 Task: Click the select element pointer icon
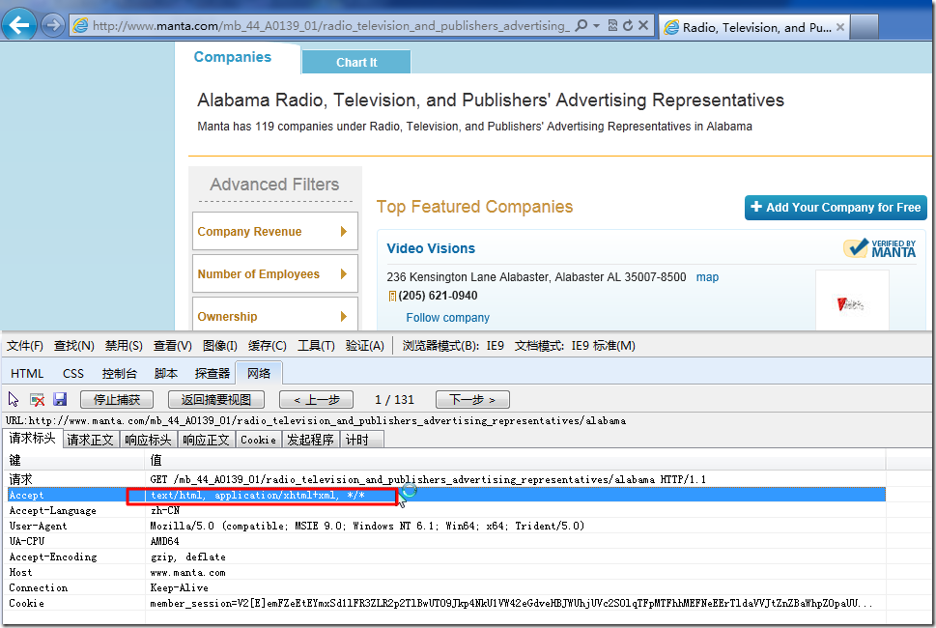[x=14, y=399]
